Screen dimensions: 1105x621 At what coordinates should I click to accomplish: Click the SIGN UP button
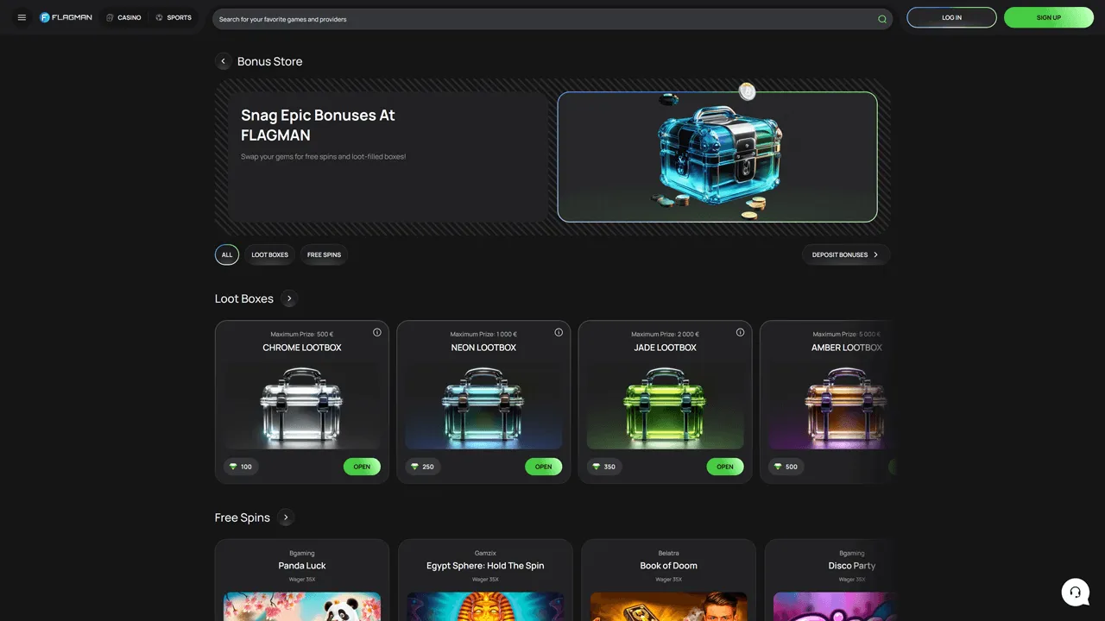[1049, 17]
